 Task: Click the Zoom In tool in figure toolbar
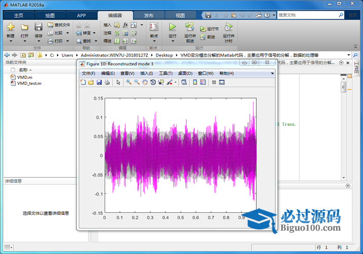point(129,82)
